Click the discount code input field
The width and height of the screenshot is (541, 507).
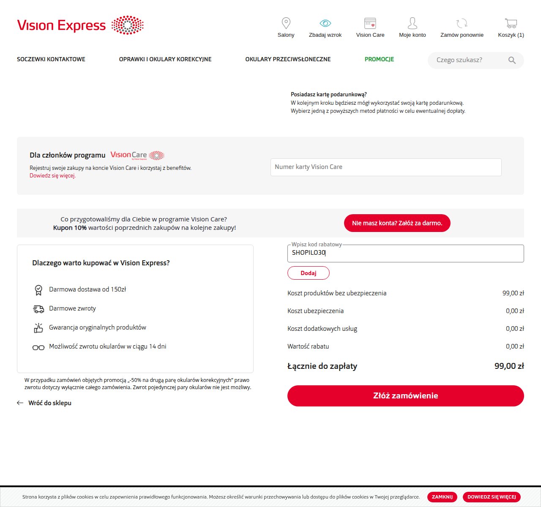pos(406,253)
